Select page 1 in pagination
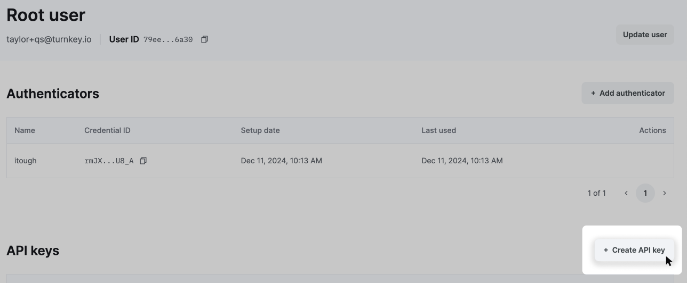687x283 pixels. pyautogui.click(x=645, y=193)
